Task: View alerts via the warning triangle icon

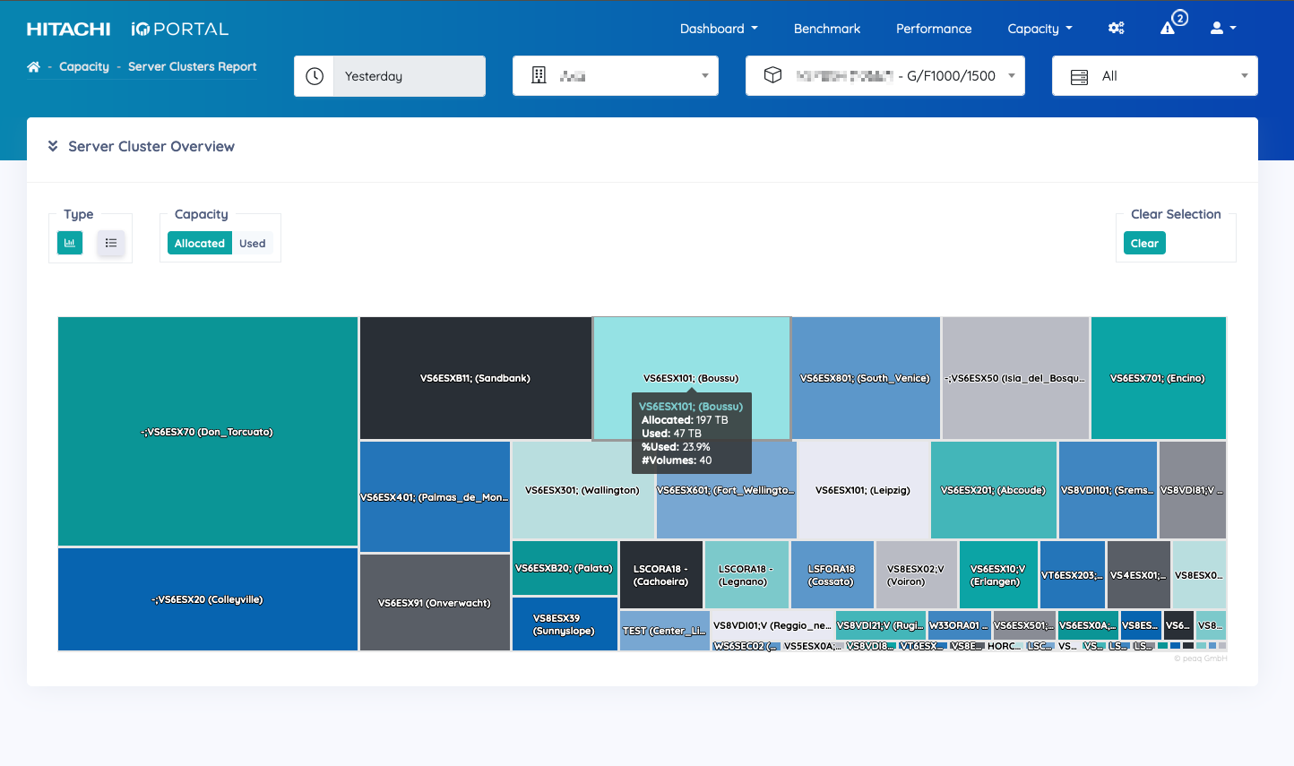Action: coord(1167,29)
